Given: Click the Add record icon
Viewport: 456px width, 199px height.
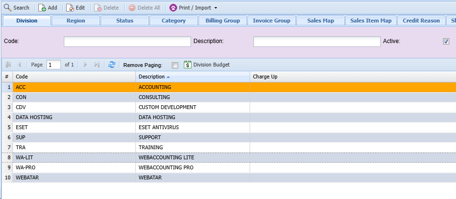Looking at the screenshot, I should [x=42, y=8].
